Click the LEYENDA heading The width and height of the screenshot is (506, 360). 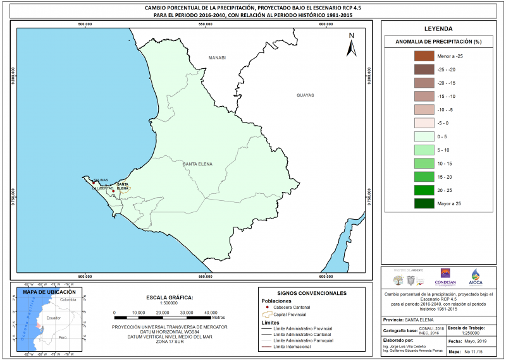[438, 28]
